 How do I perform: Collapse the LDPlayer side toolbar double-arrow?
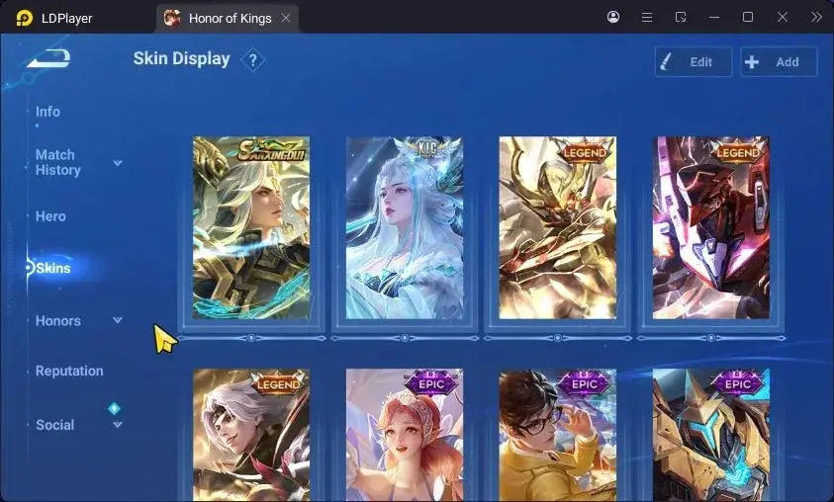pos(816,17)
